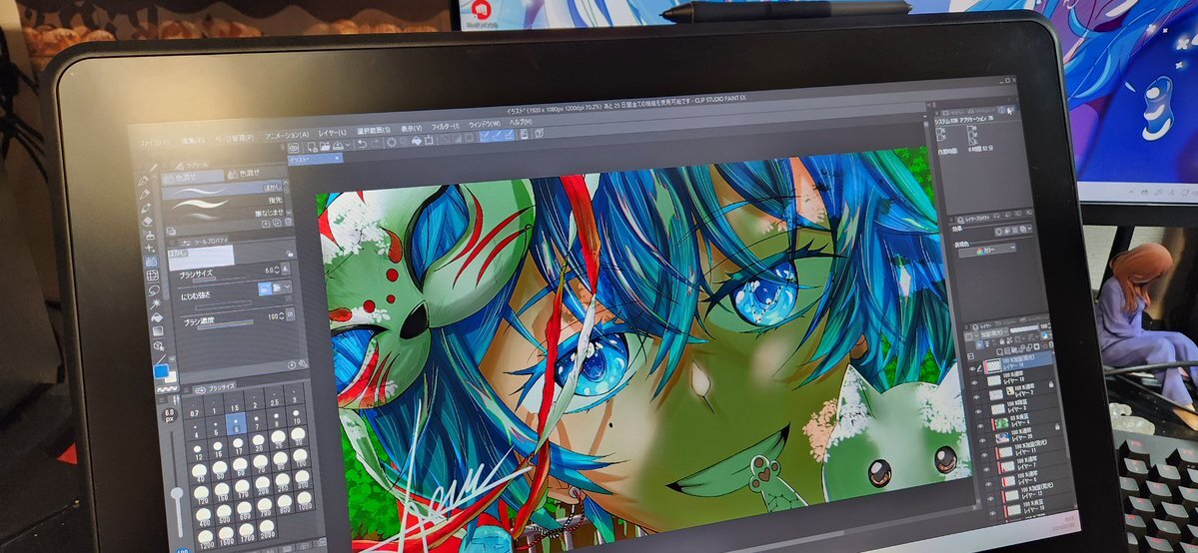Close the イラスト document tab
Viewport: 1198px width, 553px height.
click(x=337, y=158)
